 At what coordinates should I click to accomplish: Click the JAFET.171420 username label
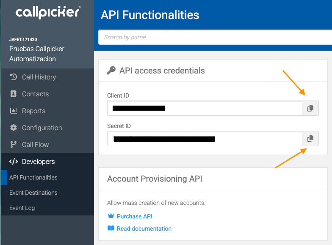pyautogui.click(x=23, y=40)
